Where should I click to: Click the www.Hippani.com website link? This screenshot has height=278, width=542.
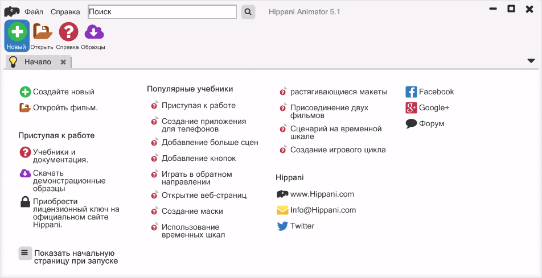pyautogui.click(x=322, y=194)
